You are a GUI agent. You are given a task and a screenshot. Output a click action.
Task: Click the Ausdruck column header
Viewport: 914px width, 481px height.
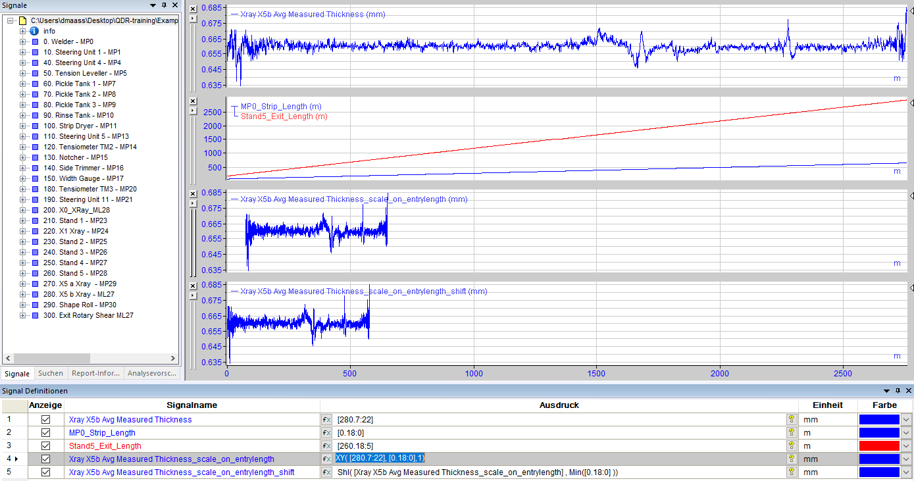click(559, 405)
